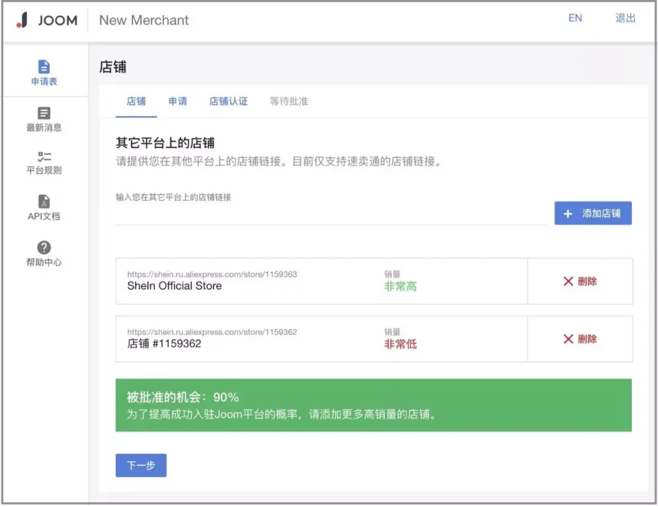Focus the store link input field
The width and height of the screenshot is (658, 506).
point(331,214)
